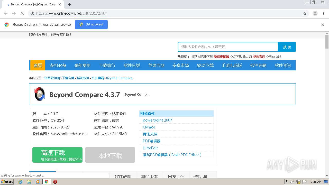
Task: Bookmark this page with star icon
Action: point(305,13)
